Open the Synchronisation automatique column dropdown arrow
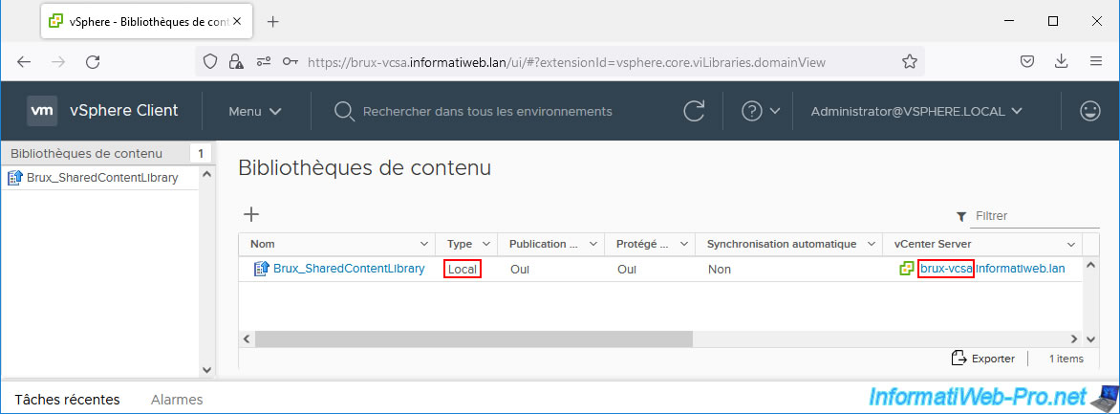Screen dimensions: 1120x414 coord(872,245)
